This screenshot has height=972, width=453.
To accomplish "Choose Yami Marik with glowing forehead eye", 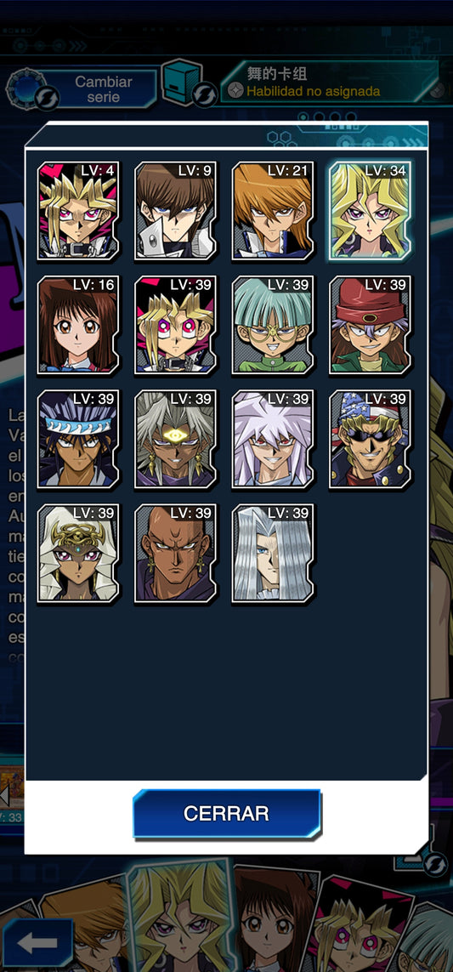I will click(175, 440).
